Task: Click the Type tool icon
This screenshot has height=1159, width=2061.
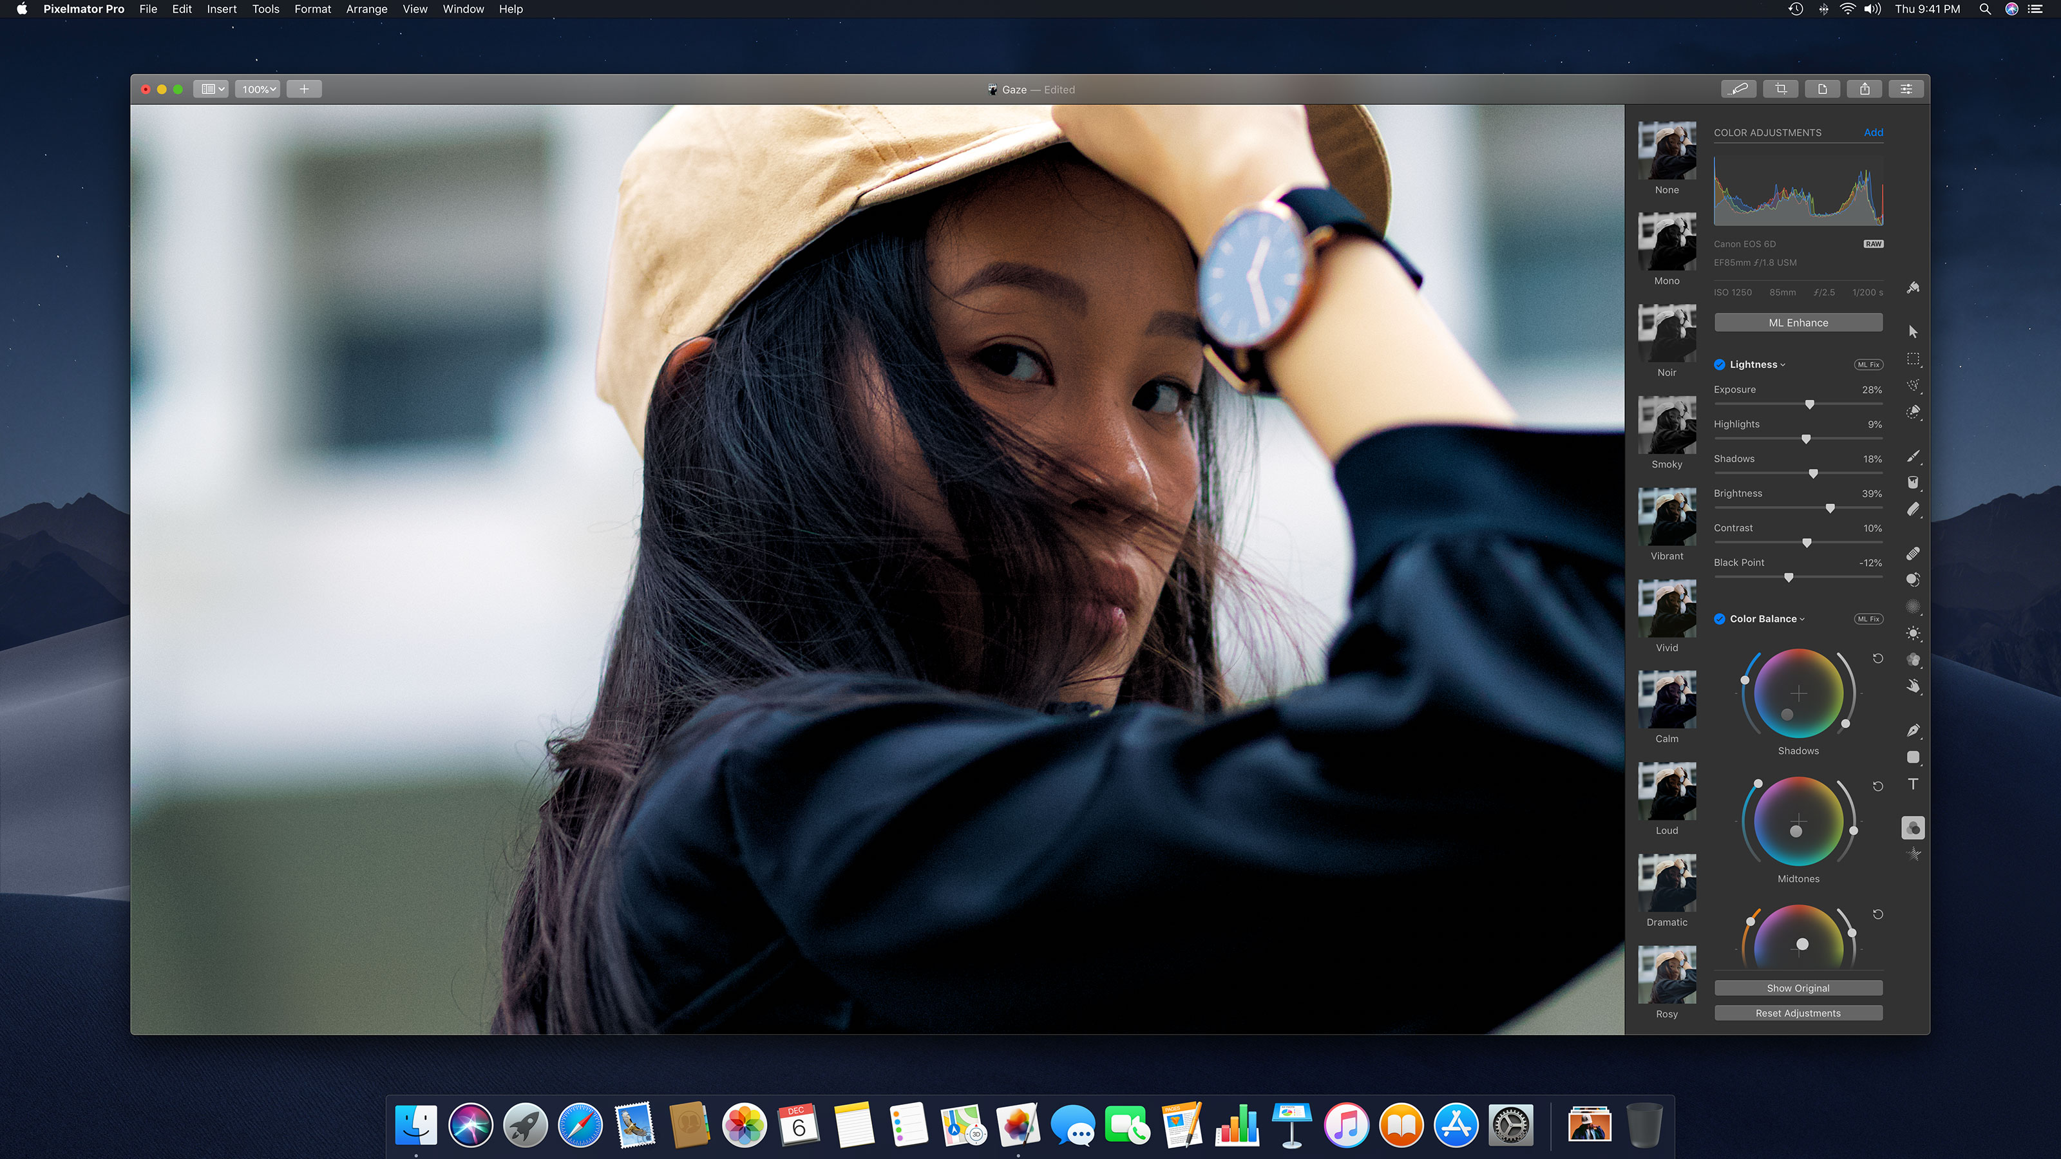Action: pyautogui.click(x=1914, y=784)
